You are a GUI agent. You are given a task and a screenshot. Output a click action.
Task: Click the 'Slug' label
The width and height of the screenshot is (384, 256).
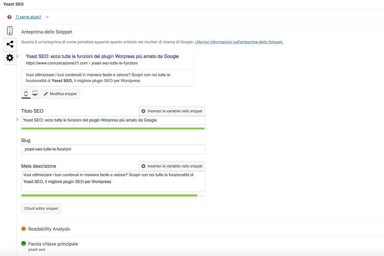coord(26,140)
